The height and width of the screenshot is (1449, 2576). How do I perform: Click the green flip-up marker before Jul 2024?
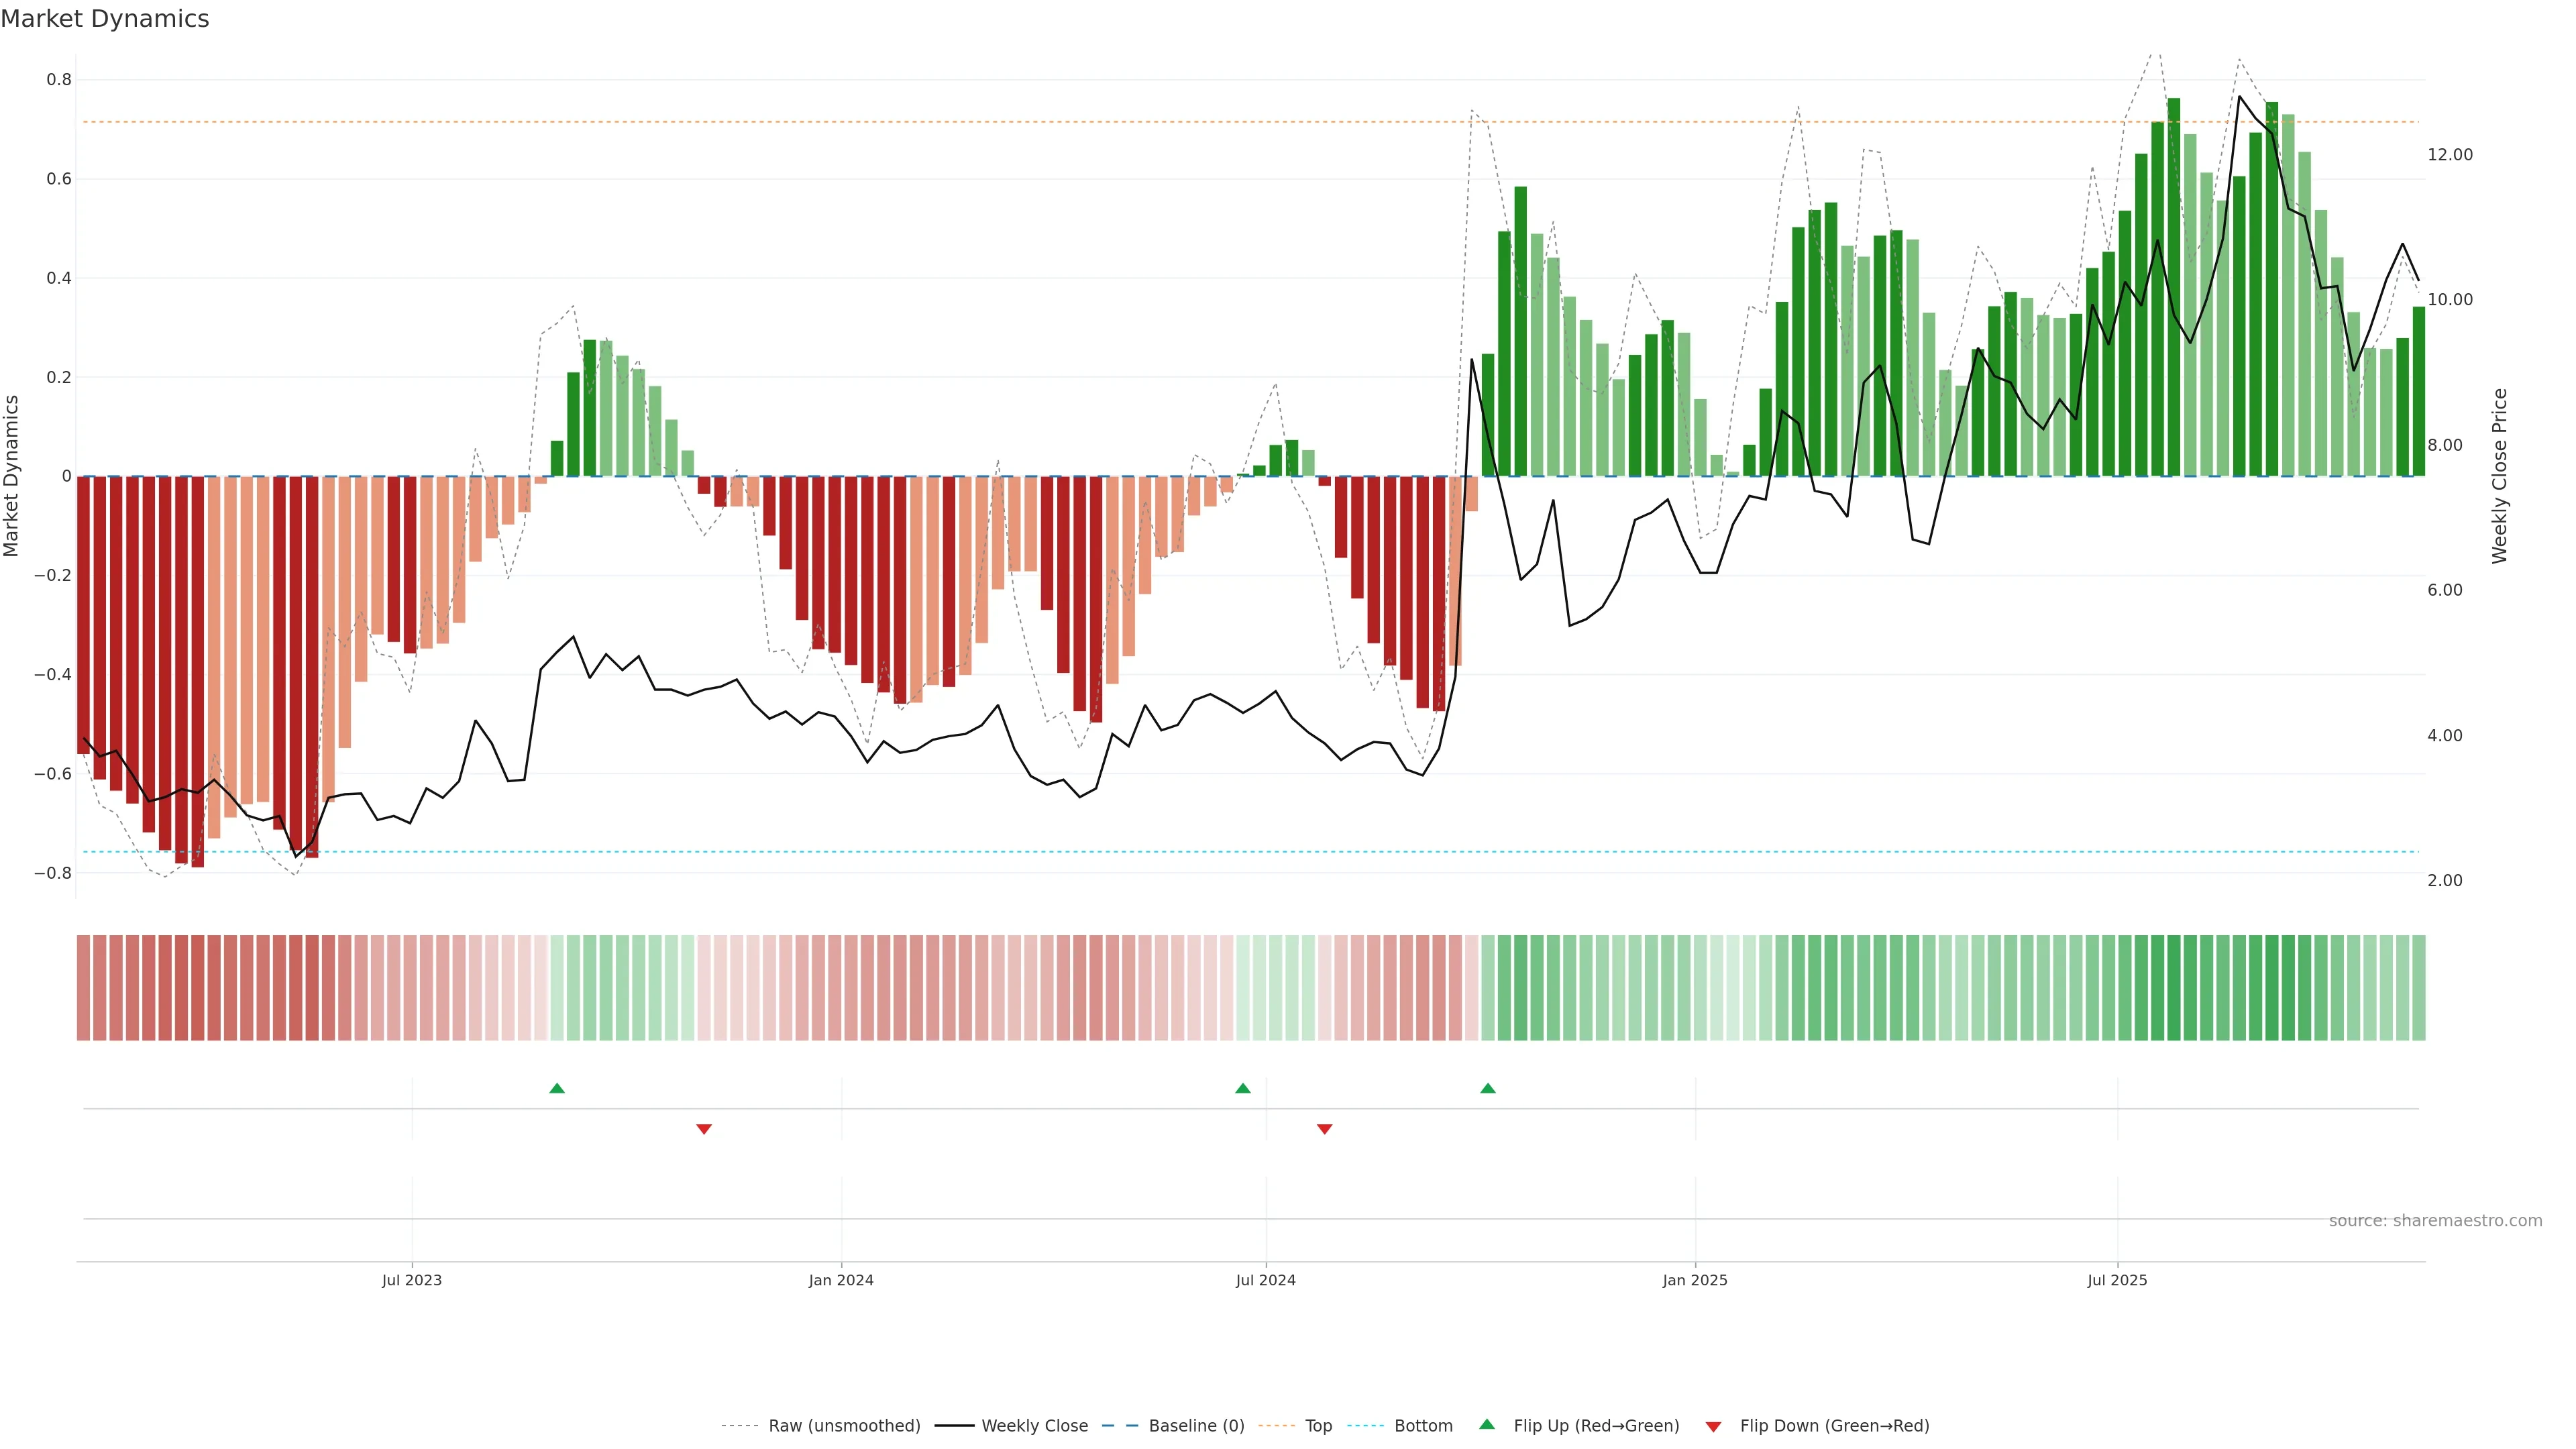point(1243,1088)
